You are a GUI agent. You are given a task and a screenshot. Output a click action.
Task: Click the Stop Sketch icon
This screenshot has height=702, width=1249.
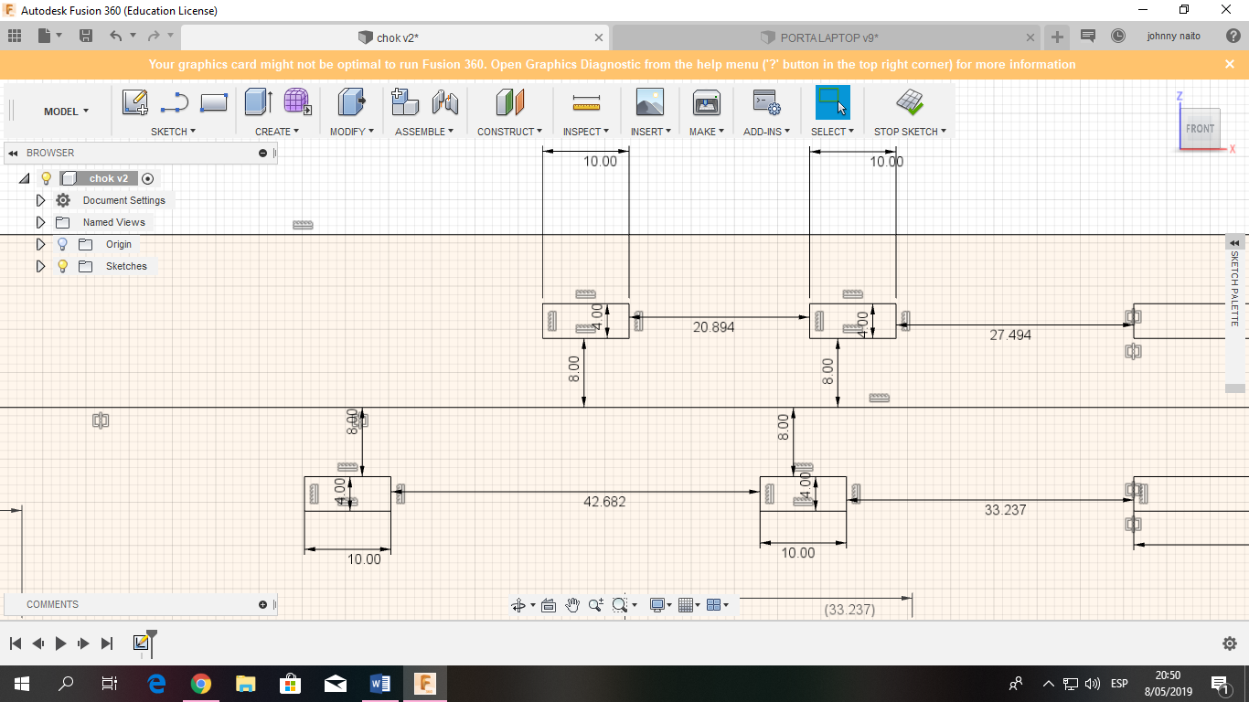pos(909,101)
